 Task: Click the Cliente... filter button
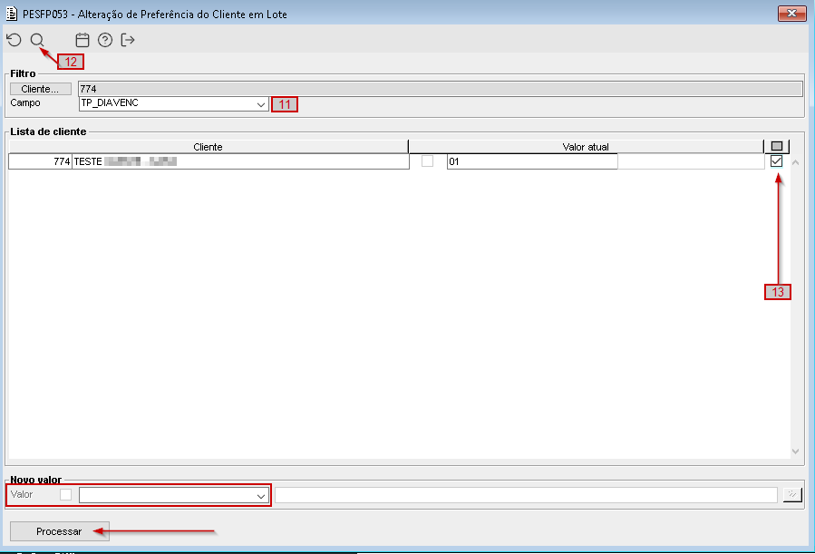41,89
